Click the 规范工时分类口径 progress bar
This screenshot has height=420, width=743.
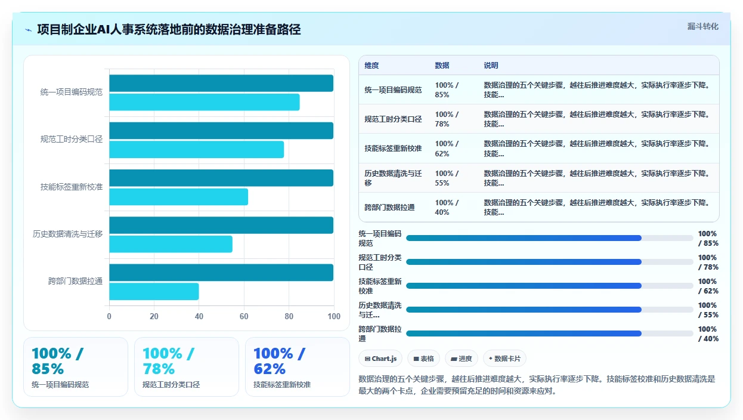coord(549,262)
